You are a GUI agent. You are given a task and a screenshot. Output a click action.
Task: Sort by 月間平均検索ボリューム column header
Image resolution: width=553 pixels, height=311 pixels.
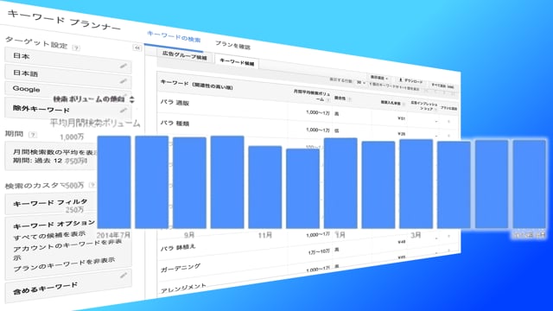[312, 96]
